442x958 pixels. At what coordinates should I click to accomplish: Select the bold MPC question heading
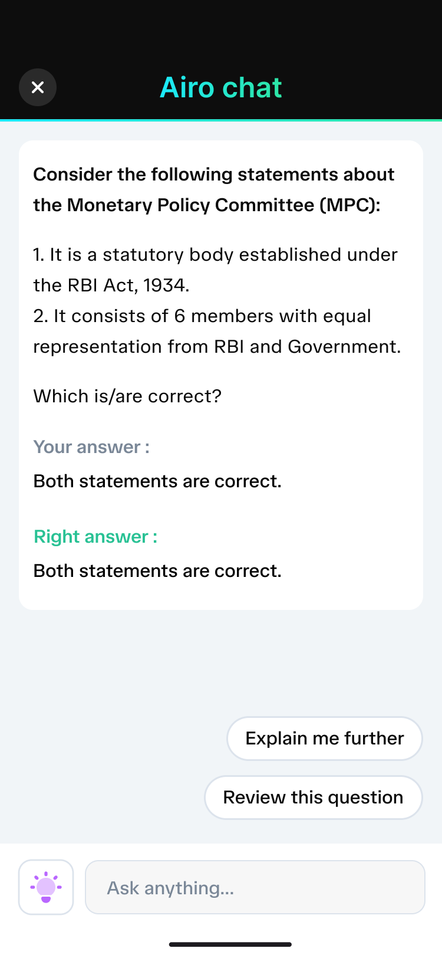coord(213,189)
